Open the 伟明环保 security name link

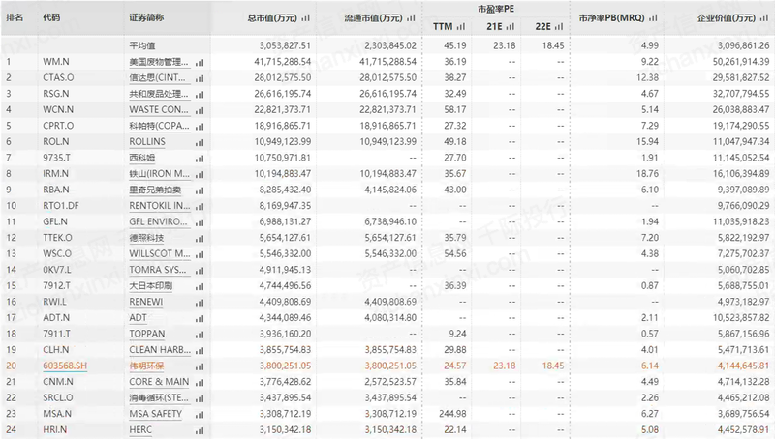pyautogui.click(x=146, y=366)
